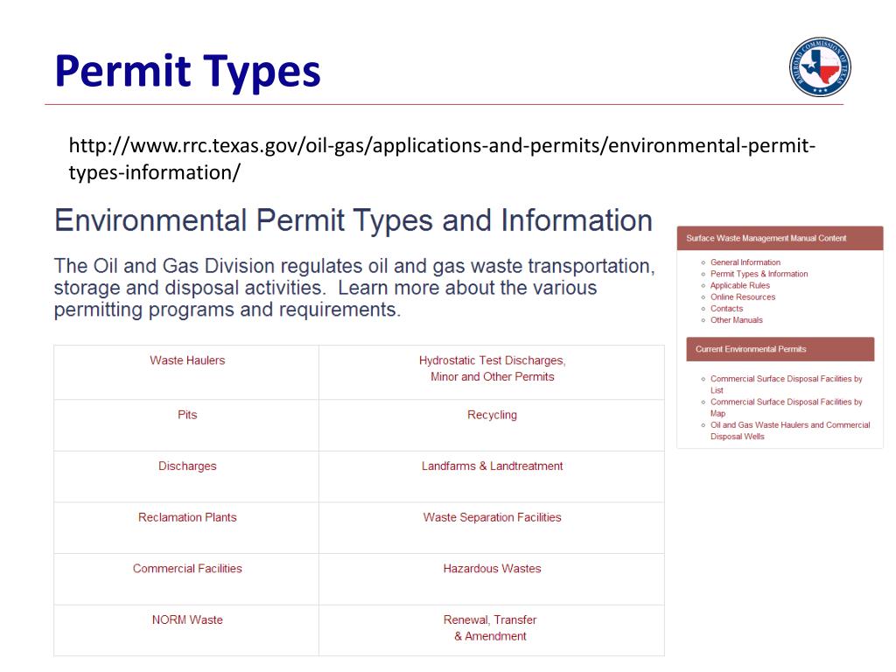The height and width of the screenshot is (672, 896).
Task: Select Contacts in sidebar
Action: coord(726,309)
